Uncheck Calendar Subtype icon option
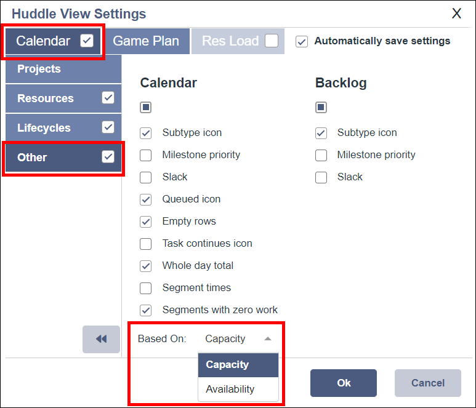Image resolution: width=476 pixels, height=408 pixels. pos(146,133)
